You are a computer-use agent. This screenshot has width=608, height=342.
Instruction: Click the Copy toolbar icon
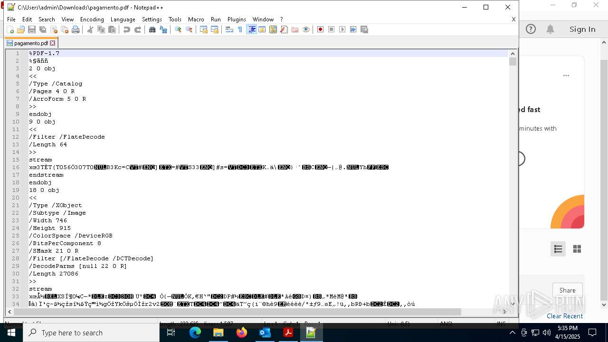coord(101,29)
